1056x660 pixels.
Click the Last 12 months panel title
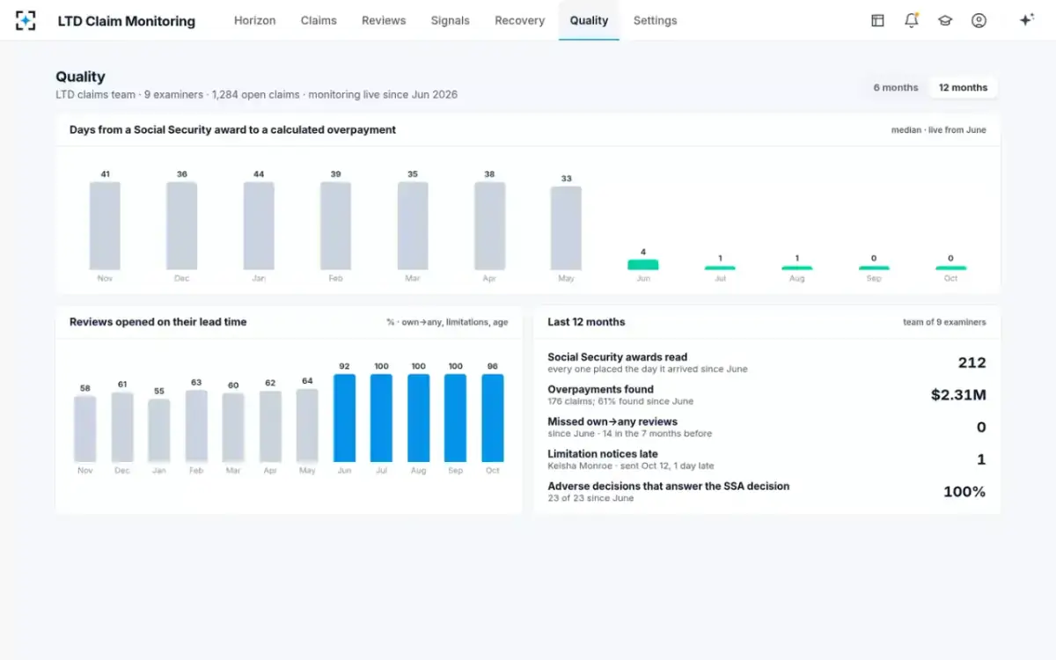tap(586, 322)
